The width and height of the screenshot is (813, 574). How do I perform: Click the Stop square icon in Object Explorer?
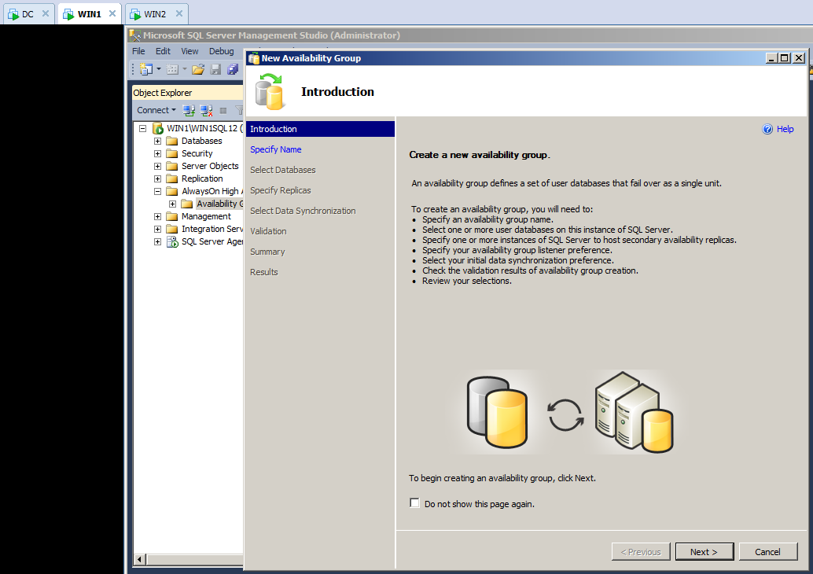pos(223,110)
